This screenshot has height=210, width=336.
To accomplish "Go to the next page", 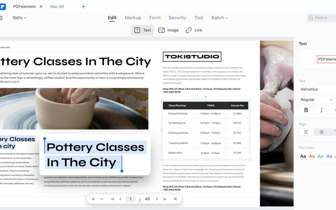I will pos(156,199).
